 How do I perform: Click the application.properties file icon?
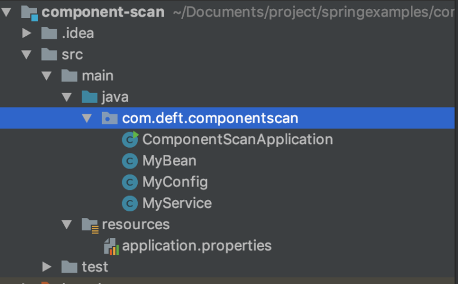[x=112, y=246]
